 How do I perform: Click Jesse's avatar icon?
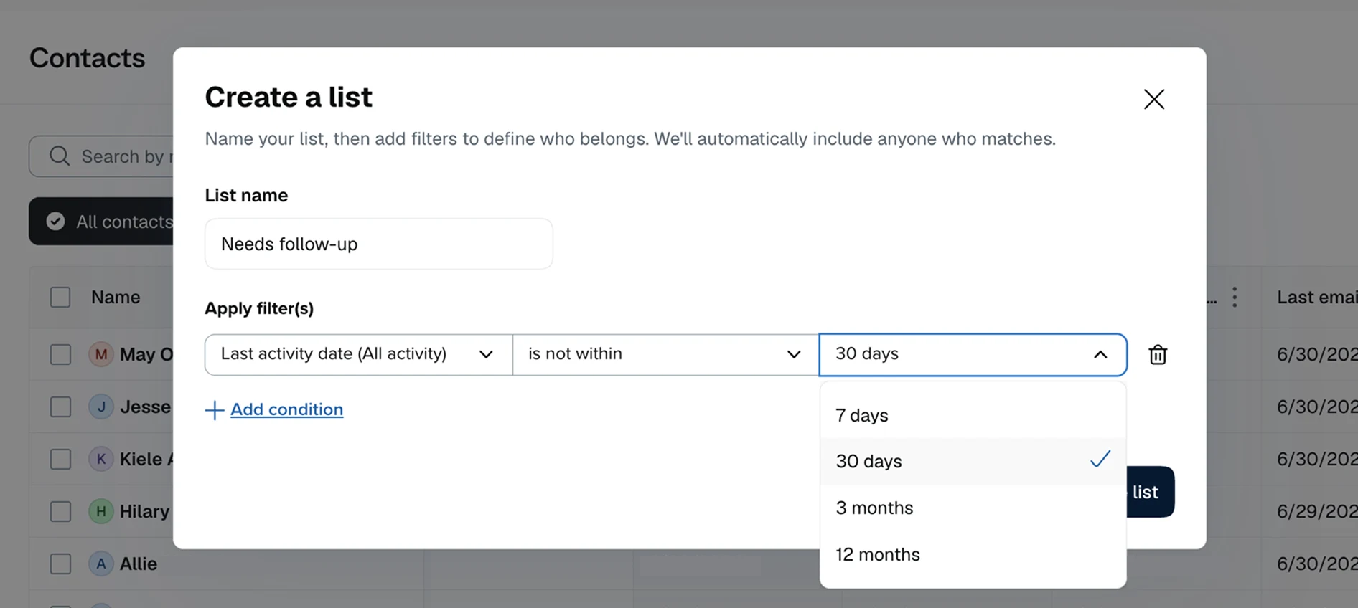pyautogui.click(x=101, y=407)
